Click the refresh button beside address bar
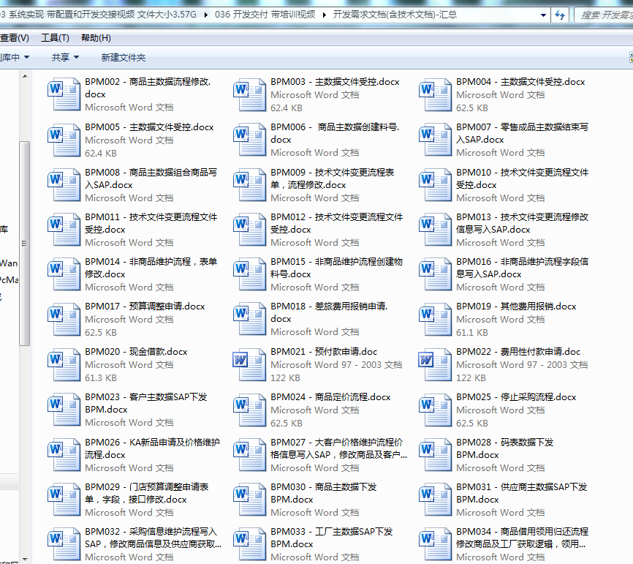Image resolution: width=633 pixels, height=564 pixels. click(561, 15)
